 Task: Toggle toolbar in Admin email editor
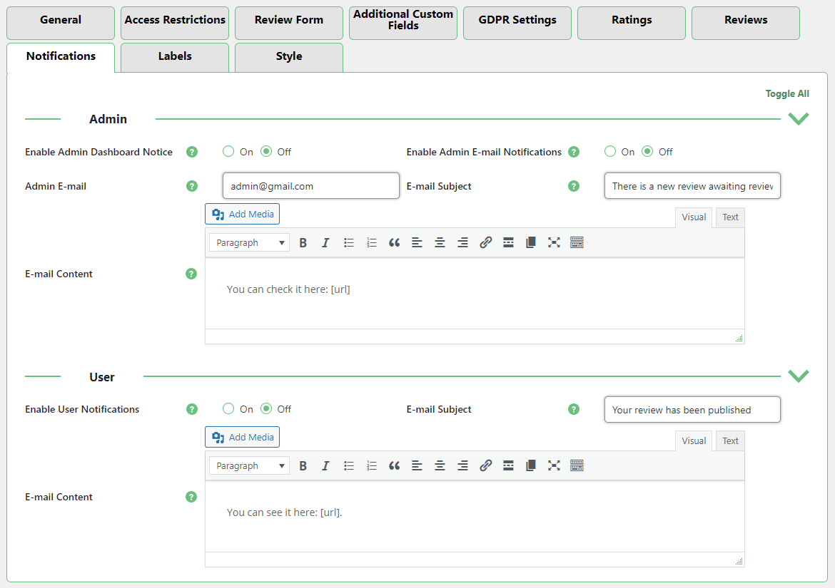(x=577, y=243)
